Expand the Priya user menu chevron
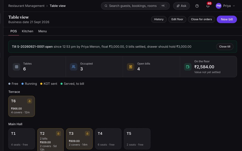Image resolution: width=242 pixels, height=151 pixels. click(234, 6)
